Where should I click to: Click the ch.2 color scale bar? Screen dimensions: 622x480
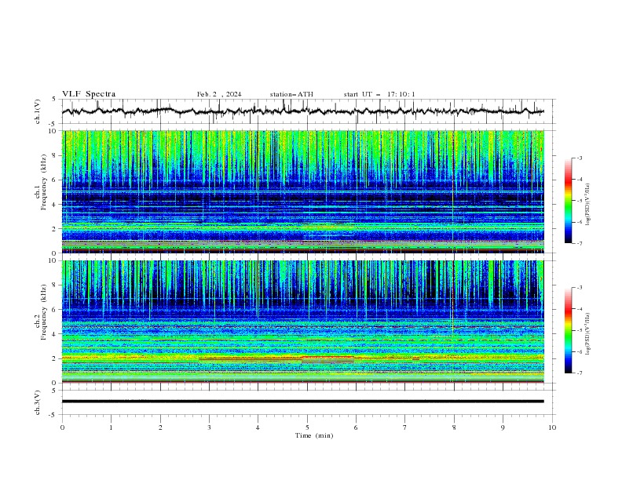pos(568,330)
